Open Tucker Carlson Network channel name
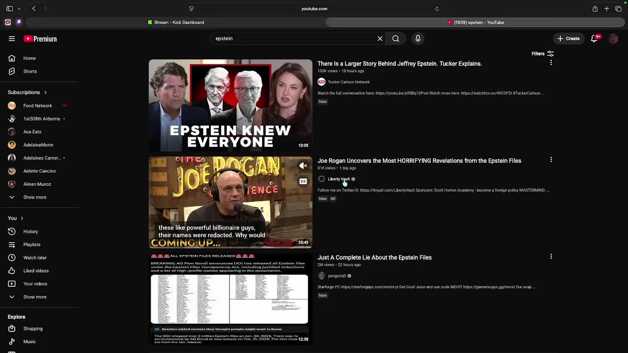The height and width of the screenshot is (353, 628). 349,82
